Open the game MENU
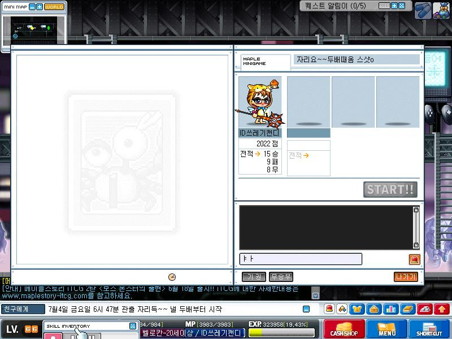Screen dimensions: 452x339 (x=386, y=329)
